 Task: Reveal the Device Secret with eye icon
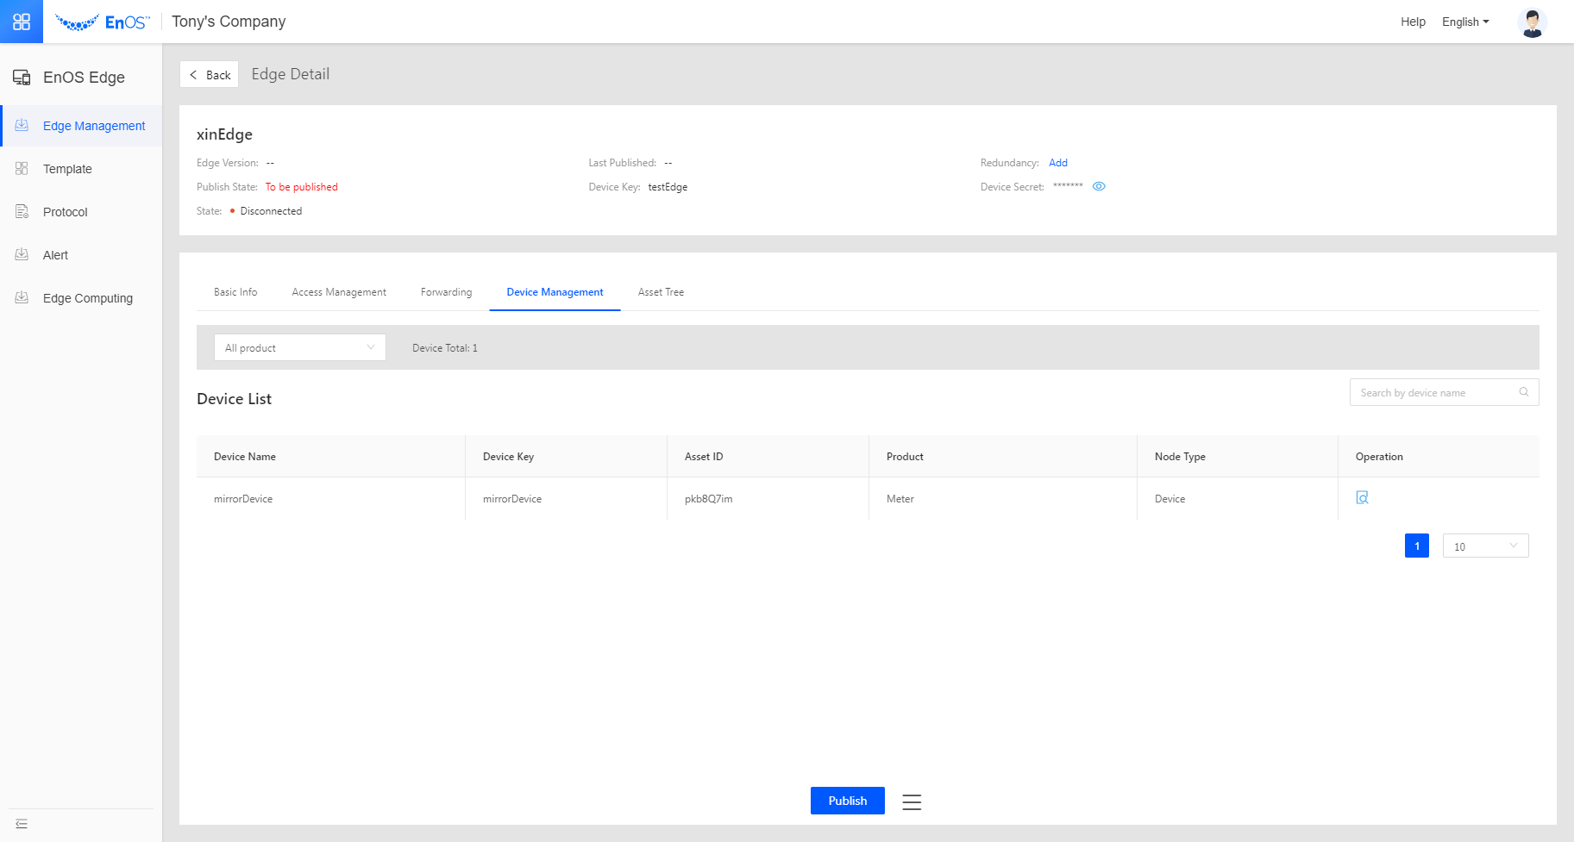(1099, 186)
